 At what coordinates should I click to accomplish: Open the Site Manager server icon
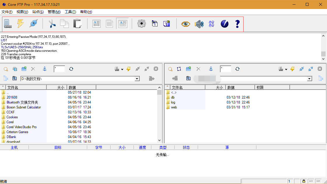coord(8,24)
